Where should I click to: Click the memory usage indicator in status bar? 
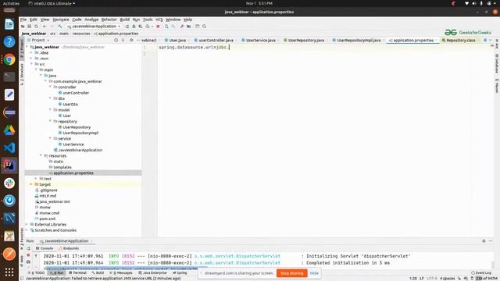487,279
